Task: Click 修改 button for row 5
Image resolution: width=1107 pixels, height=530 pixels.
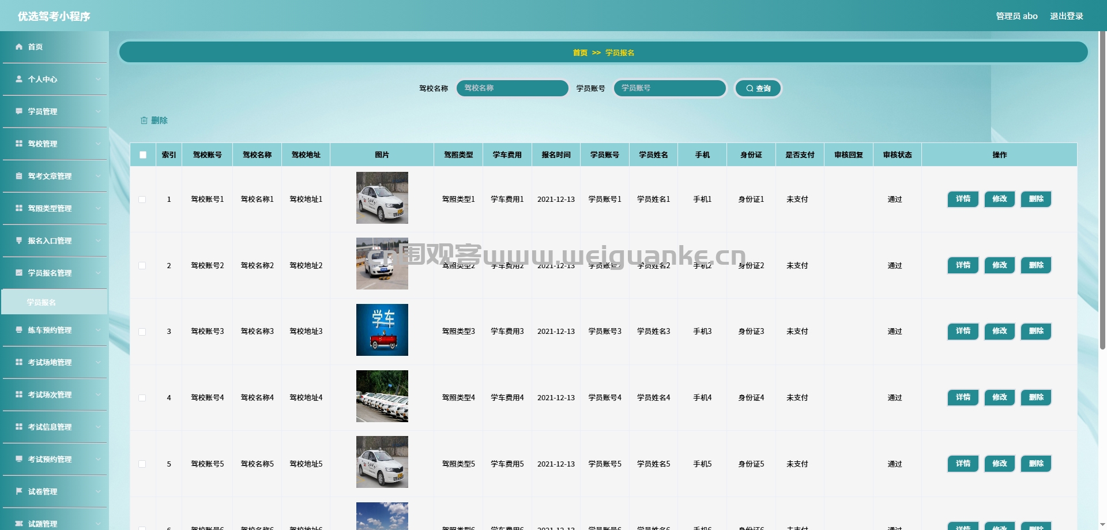Action: tap(999, 464)
